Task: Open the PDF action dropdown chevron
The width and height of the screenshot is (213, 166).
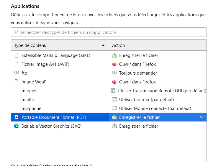Action: pos(202,117)
